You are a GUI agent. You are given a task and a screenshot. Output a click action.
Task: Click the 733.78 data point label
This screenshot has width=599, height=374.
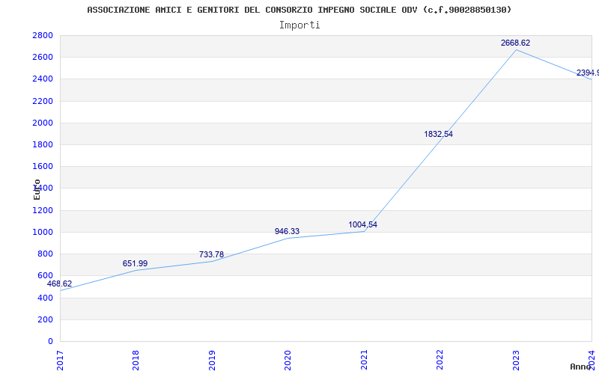coord(211,255)
